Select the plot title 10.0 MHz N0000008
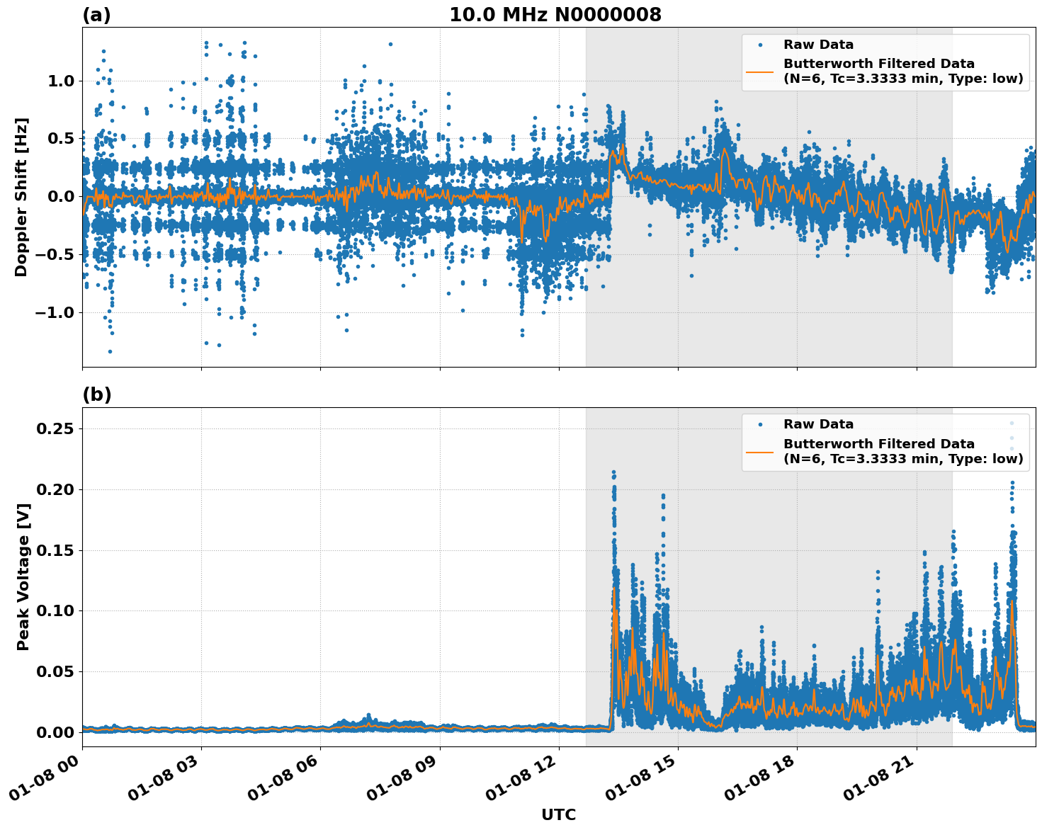Screen dimensions: 1042x830 [x=557, y=15]
